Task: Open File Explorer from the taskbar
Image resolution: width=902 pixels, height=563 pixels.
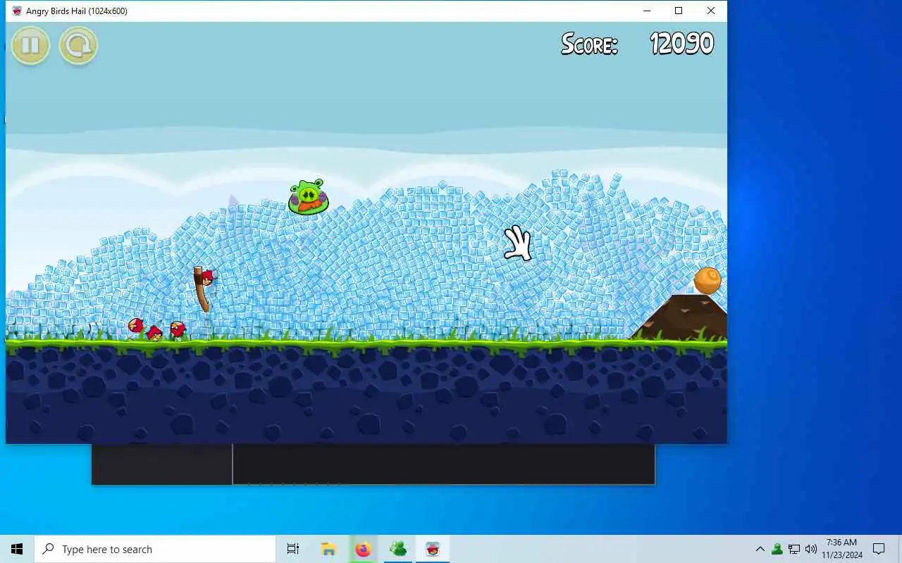Action: click(328, 549)
